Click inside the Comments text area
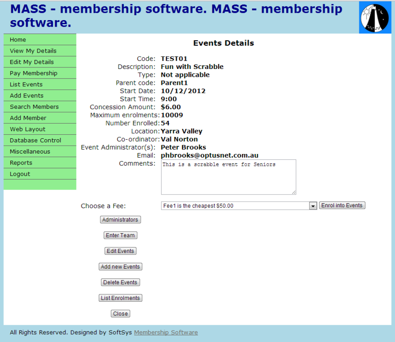The image size is (395, 342). pyautogui.click(x=228, y=177)
